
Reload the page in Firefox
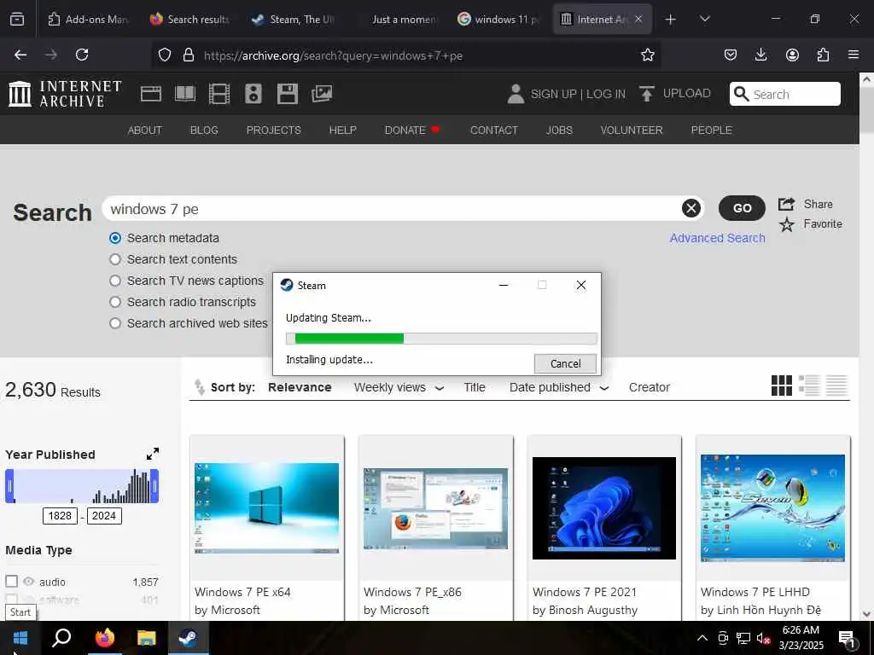(x=82, y=55)
